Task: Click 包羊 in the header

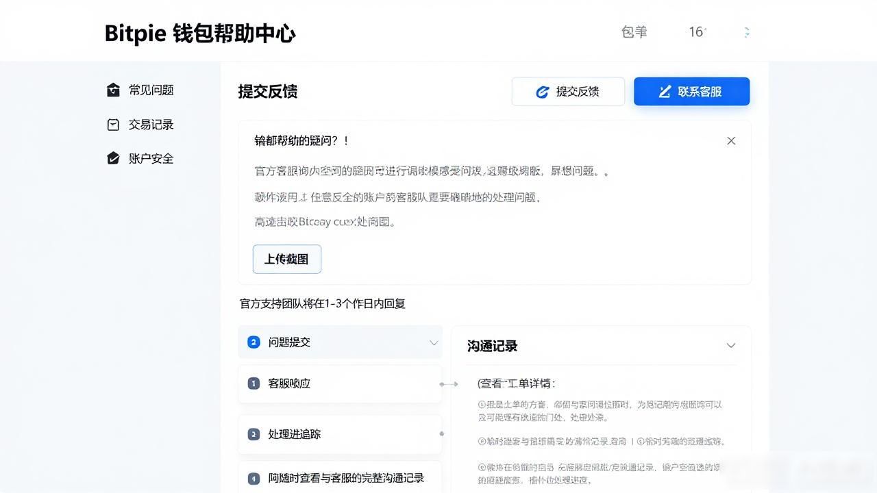Action: click(634, 32)
